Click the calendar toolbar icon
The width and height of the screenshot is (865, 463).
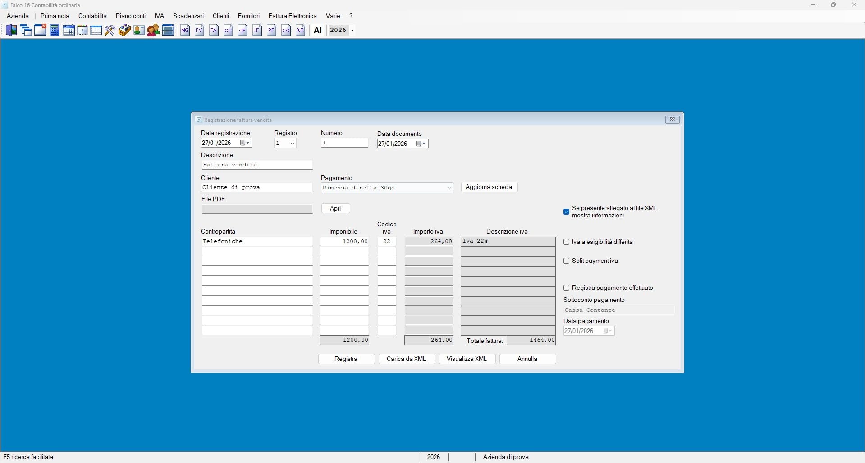pos(69,31)
